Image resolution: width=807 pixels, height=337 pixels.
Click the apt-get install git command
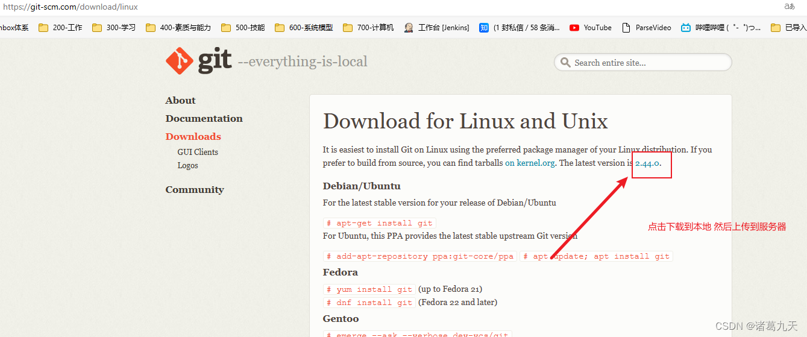coord(380,223)
